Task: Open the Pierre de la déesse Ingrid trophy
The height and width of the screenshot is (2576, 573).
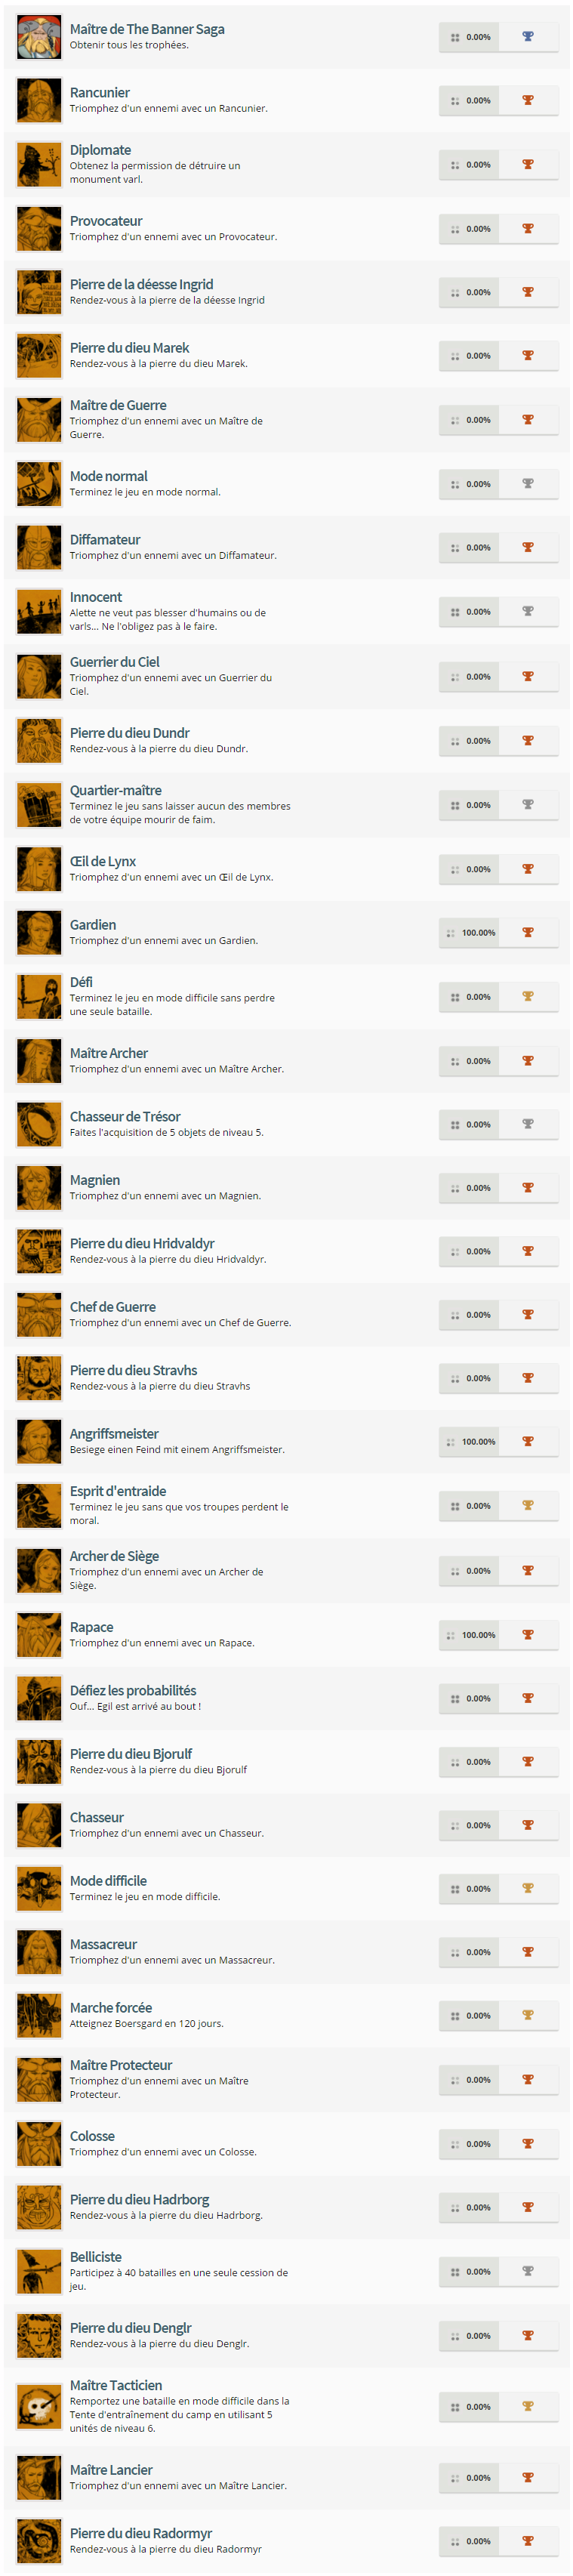Action: coord(141,284)
